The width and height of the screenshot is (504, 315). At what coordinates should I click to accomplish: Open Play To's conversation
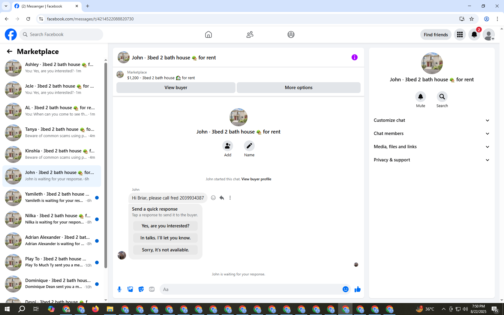(x=52, y=262)
